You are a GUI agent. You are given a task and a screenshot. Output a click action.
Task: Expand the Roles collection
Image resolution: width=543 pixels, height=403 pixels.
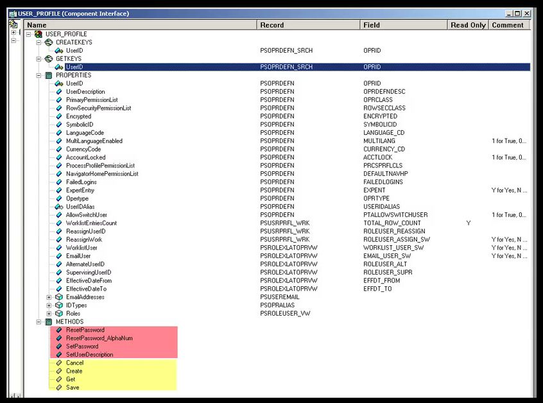(49, 314)
